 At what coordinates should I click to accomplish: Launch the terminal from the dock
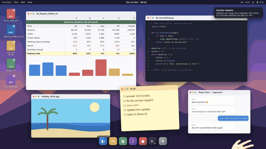pyautogui.click(x=153, y=141)
